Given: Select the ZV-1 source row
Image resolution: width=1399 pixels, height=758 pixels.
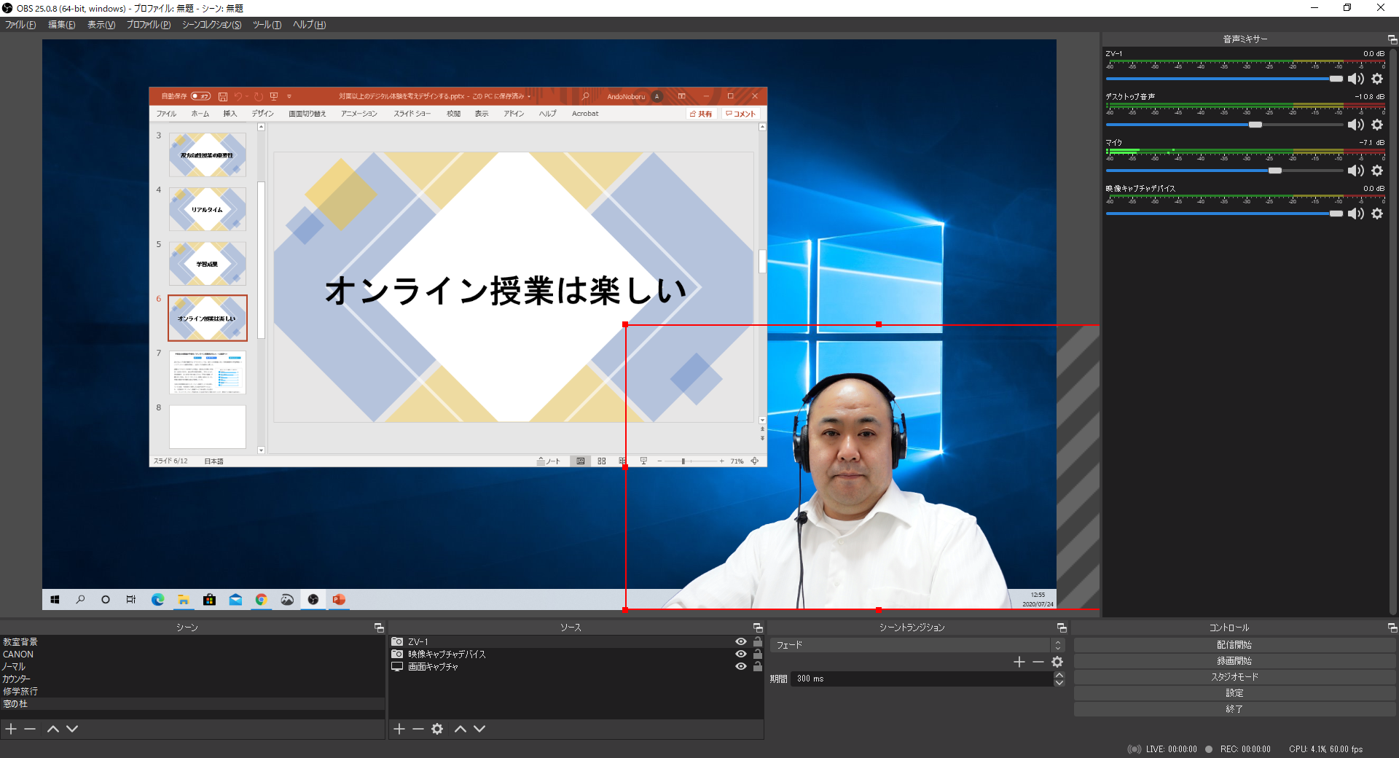Looking at the screenshot, I should coord(576,642).
